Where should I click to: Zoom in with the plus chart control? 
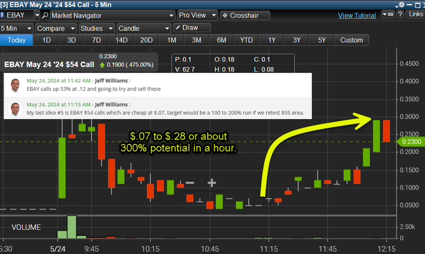tap(212, 183)
